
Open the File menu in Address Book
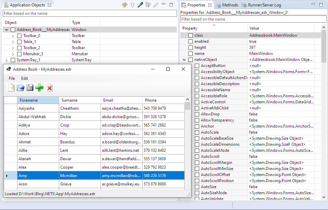click(x=12, y=78)
